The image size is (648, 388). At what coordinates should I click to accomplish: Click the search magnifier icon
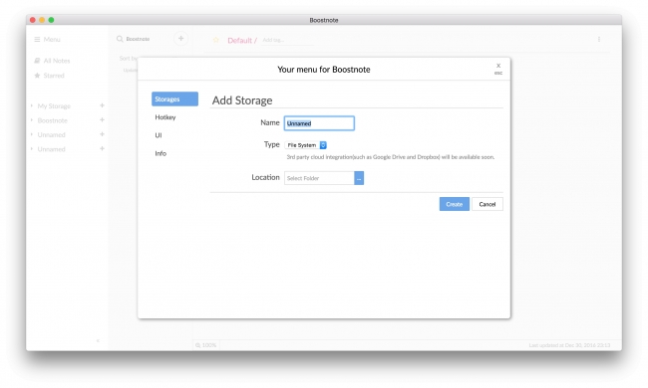(120, 39)
